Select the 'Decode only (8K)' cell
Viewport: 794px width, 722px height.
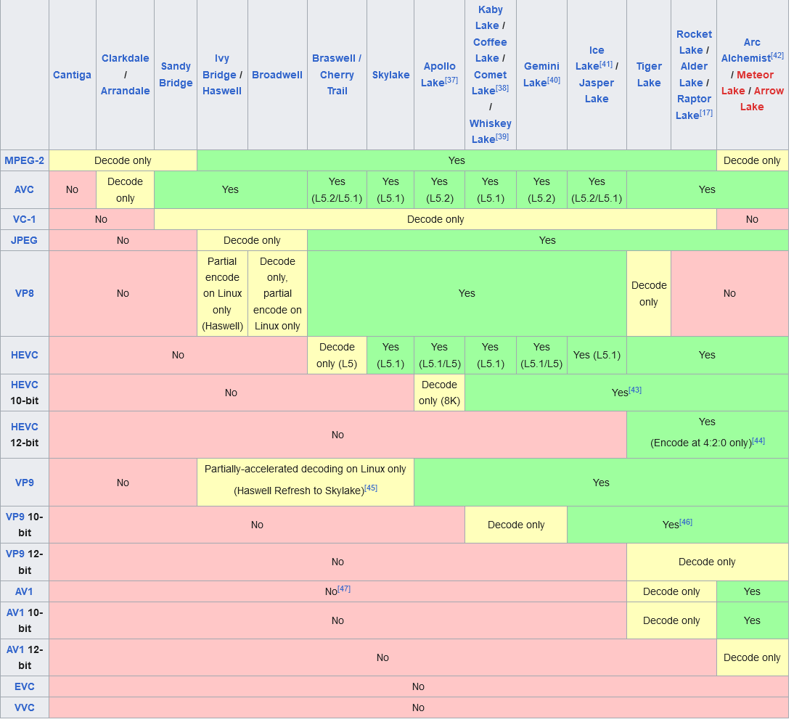click(x=439, y=393)
